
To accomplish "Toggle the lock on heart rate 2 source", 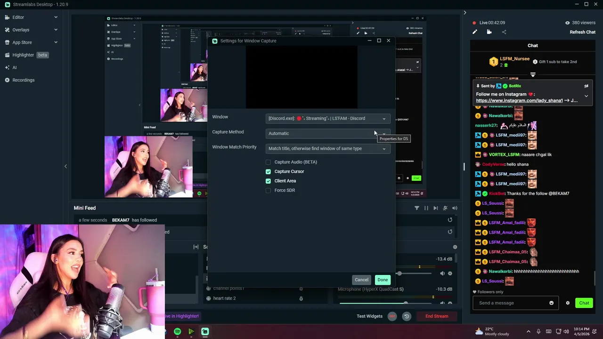I will (301, 299).
